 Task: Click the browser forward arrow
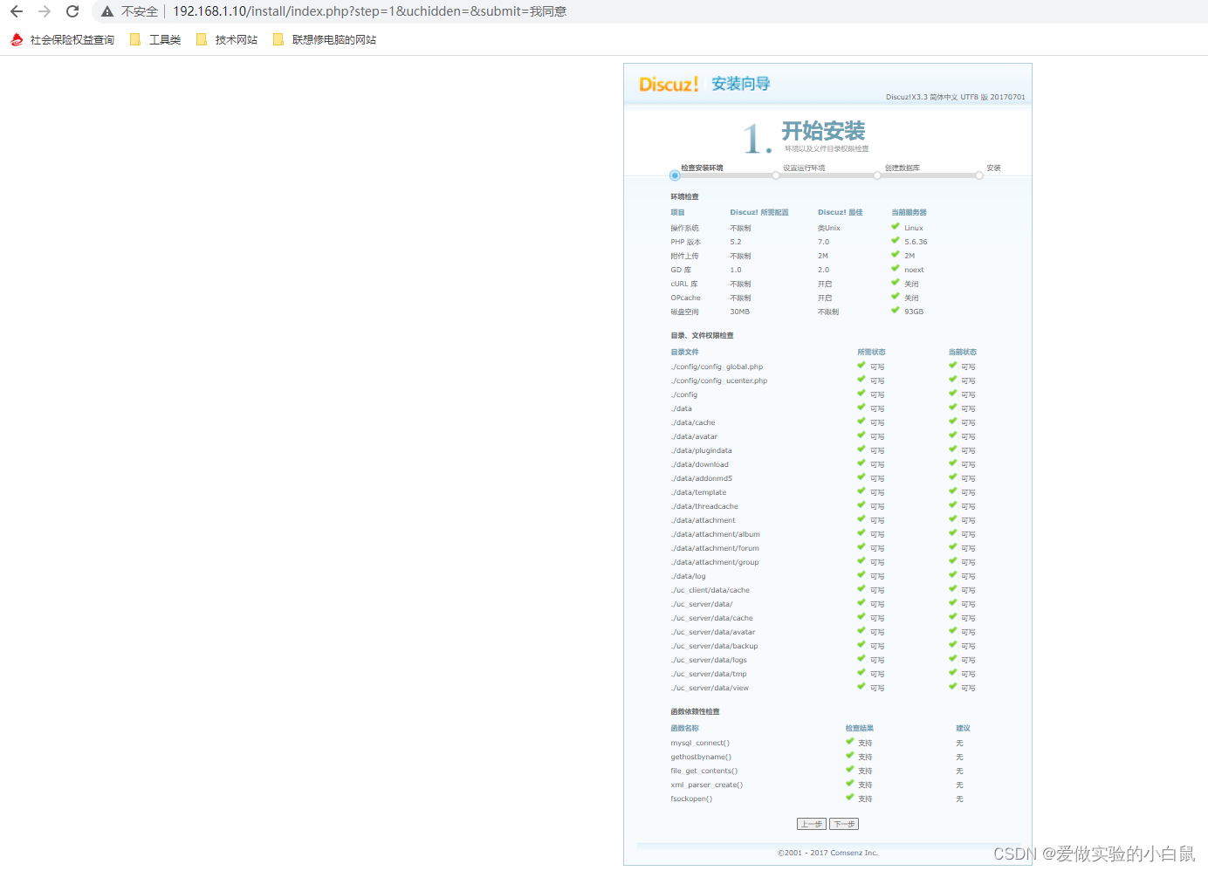click(45, 11)
